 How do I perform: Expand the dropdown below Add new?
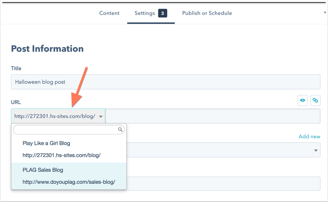click(x=316, y=150)
